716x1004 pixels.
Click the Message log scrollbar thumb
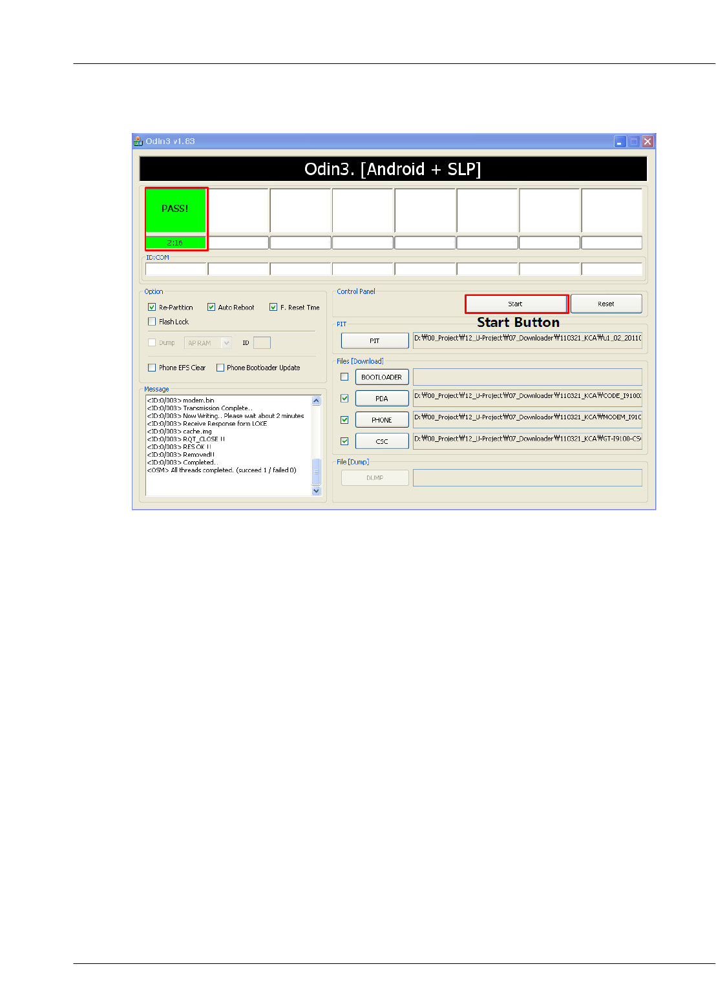click(316, 472)
